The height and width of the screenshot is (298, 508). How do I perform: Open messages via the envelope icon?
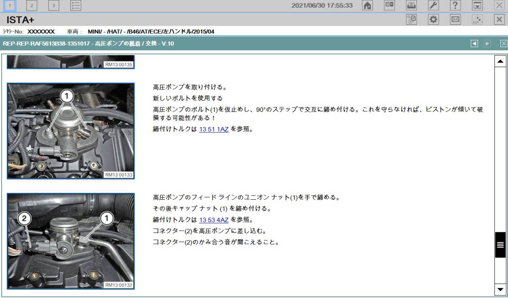455,19
